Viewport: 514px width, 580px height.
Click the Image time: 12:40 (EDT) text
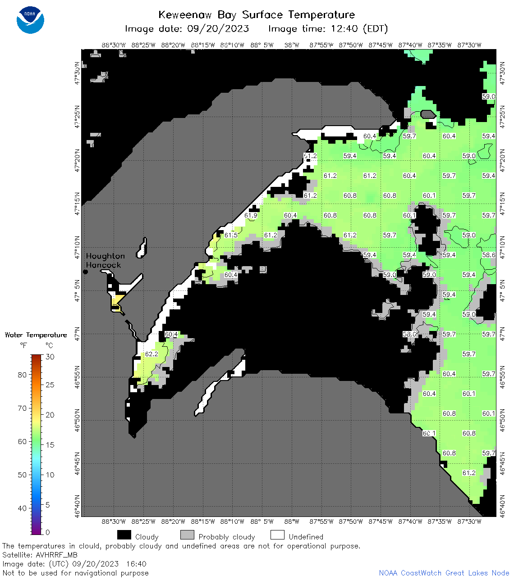[328, 29]
